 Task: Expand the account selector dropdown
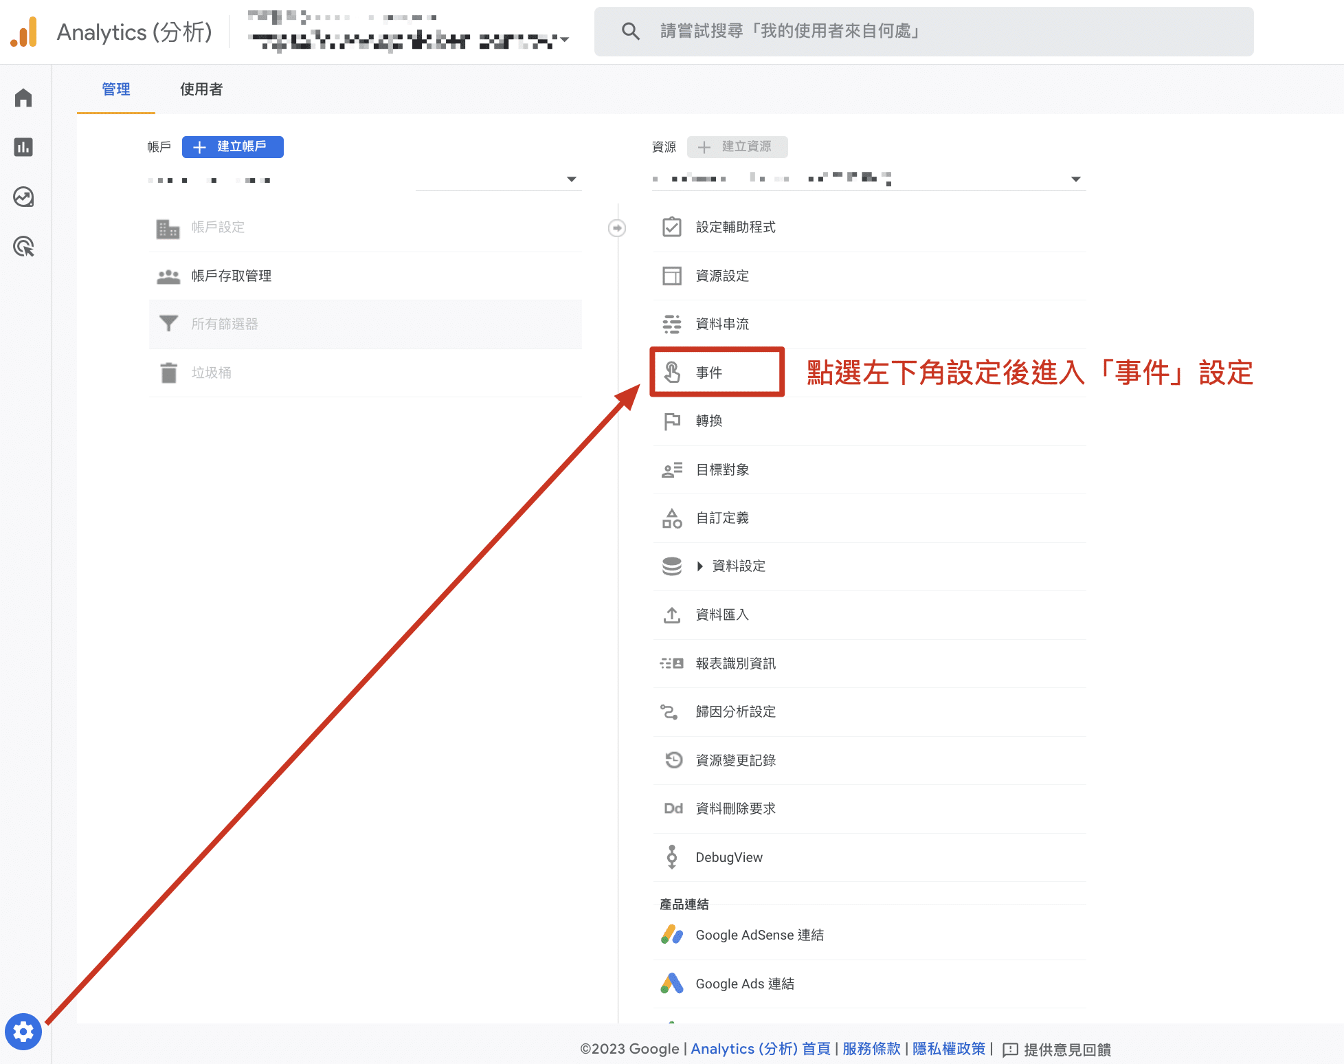pos(571,179)
